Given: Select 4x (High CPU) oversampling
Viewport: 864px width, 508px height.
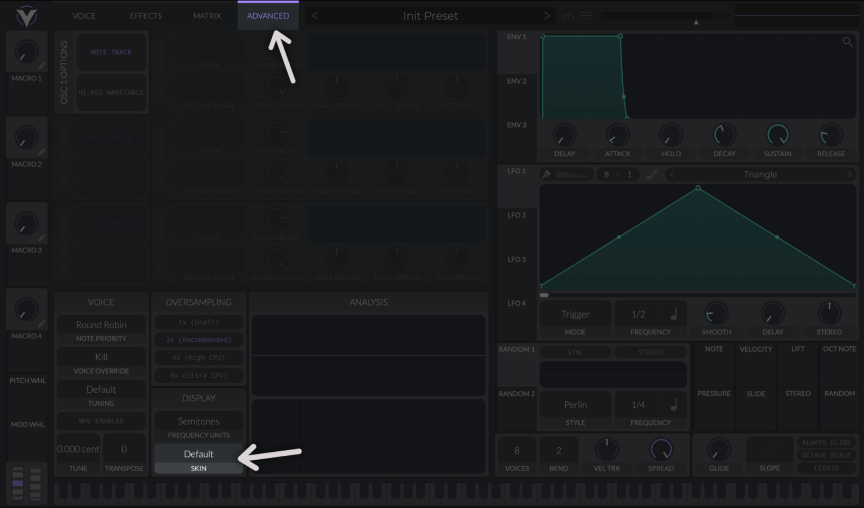Looking at the screenshot, I should (198, 357).
